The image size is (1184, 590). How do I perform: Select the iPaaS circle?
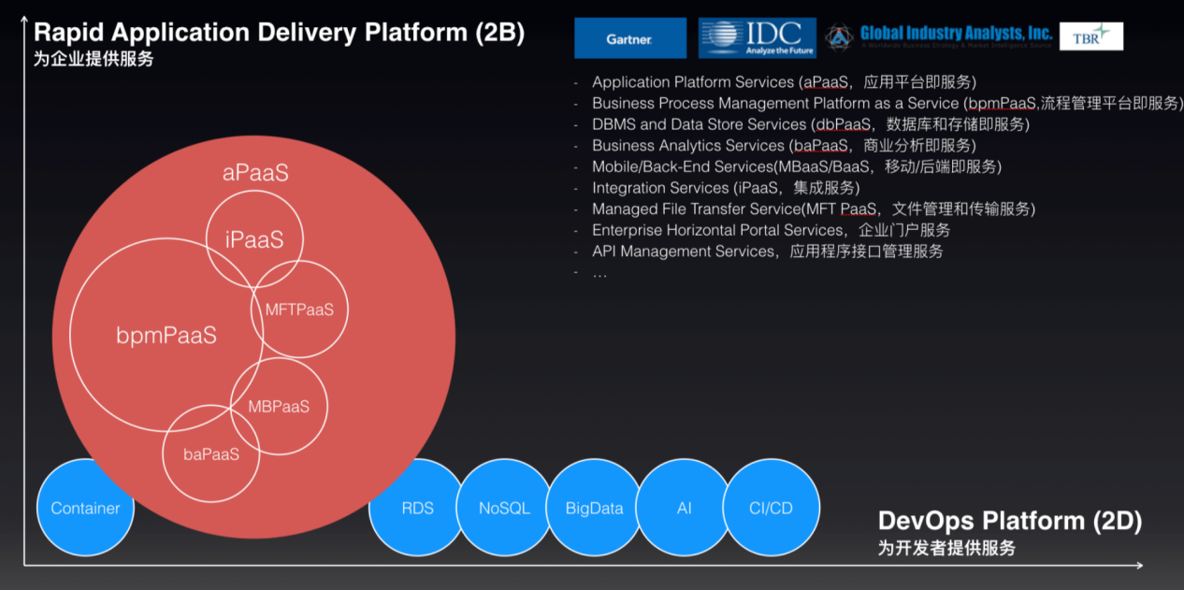(x=254, y=240)
